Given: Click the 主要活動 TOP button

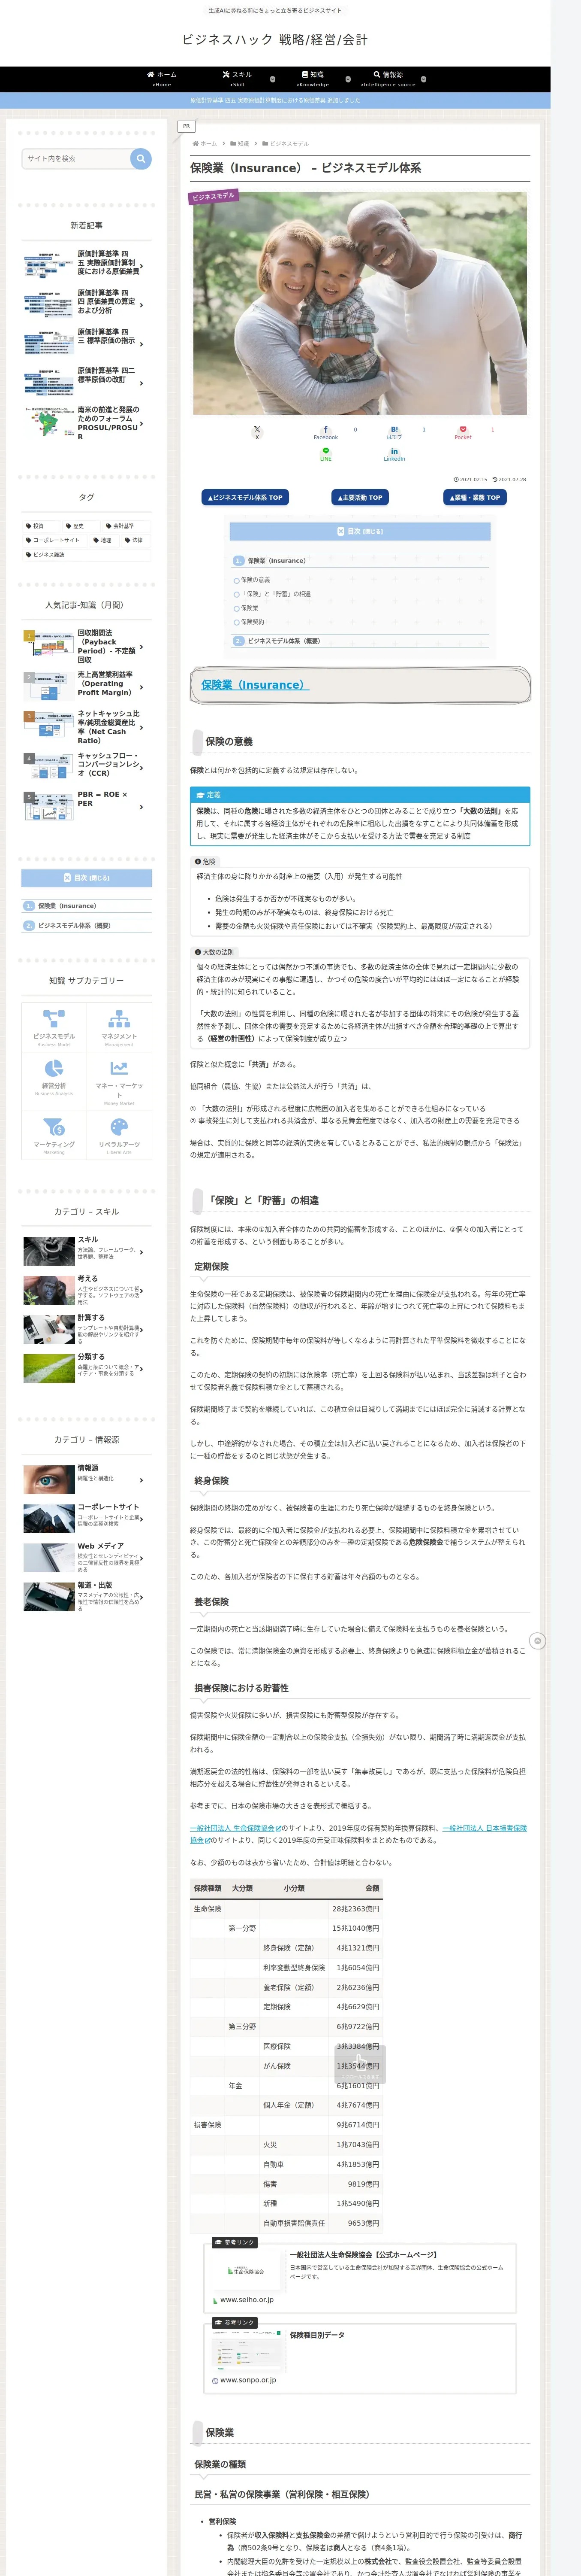Looking at the screenshot, I should pos(359,497).
